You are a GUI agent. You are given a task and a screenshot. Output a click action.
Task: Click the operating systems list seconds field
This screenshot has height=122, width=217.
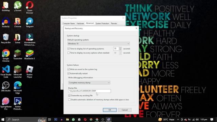tap(116, 49)
